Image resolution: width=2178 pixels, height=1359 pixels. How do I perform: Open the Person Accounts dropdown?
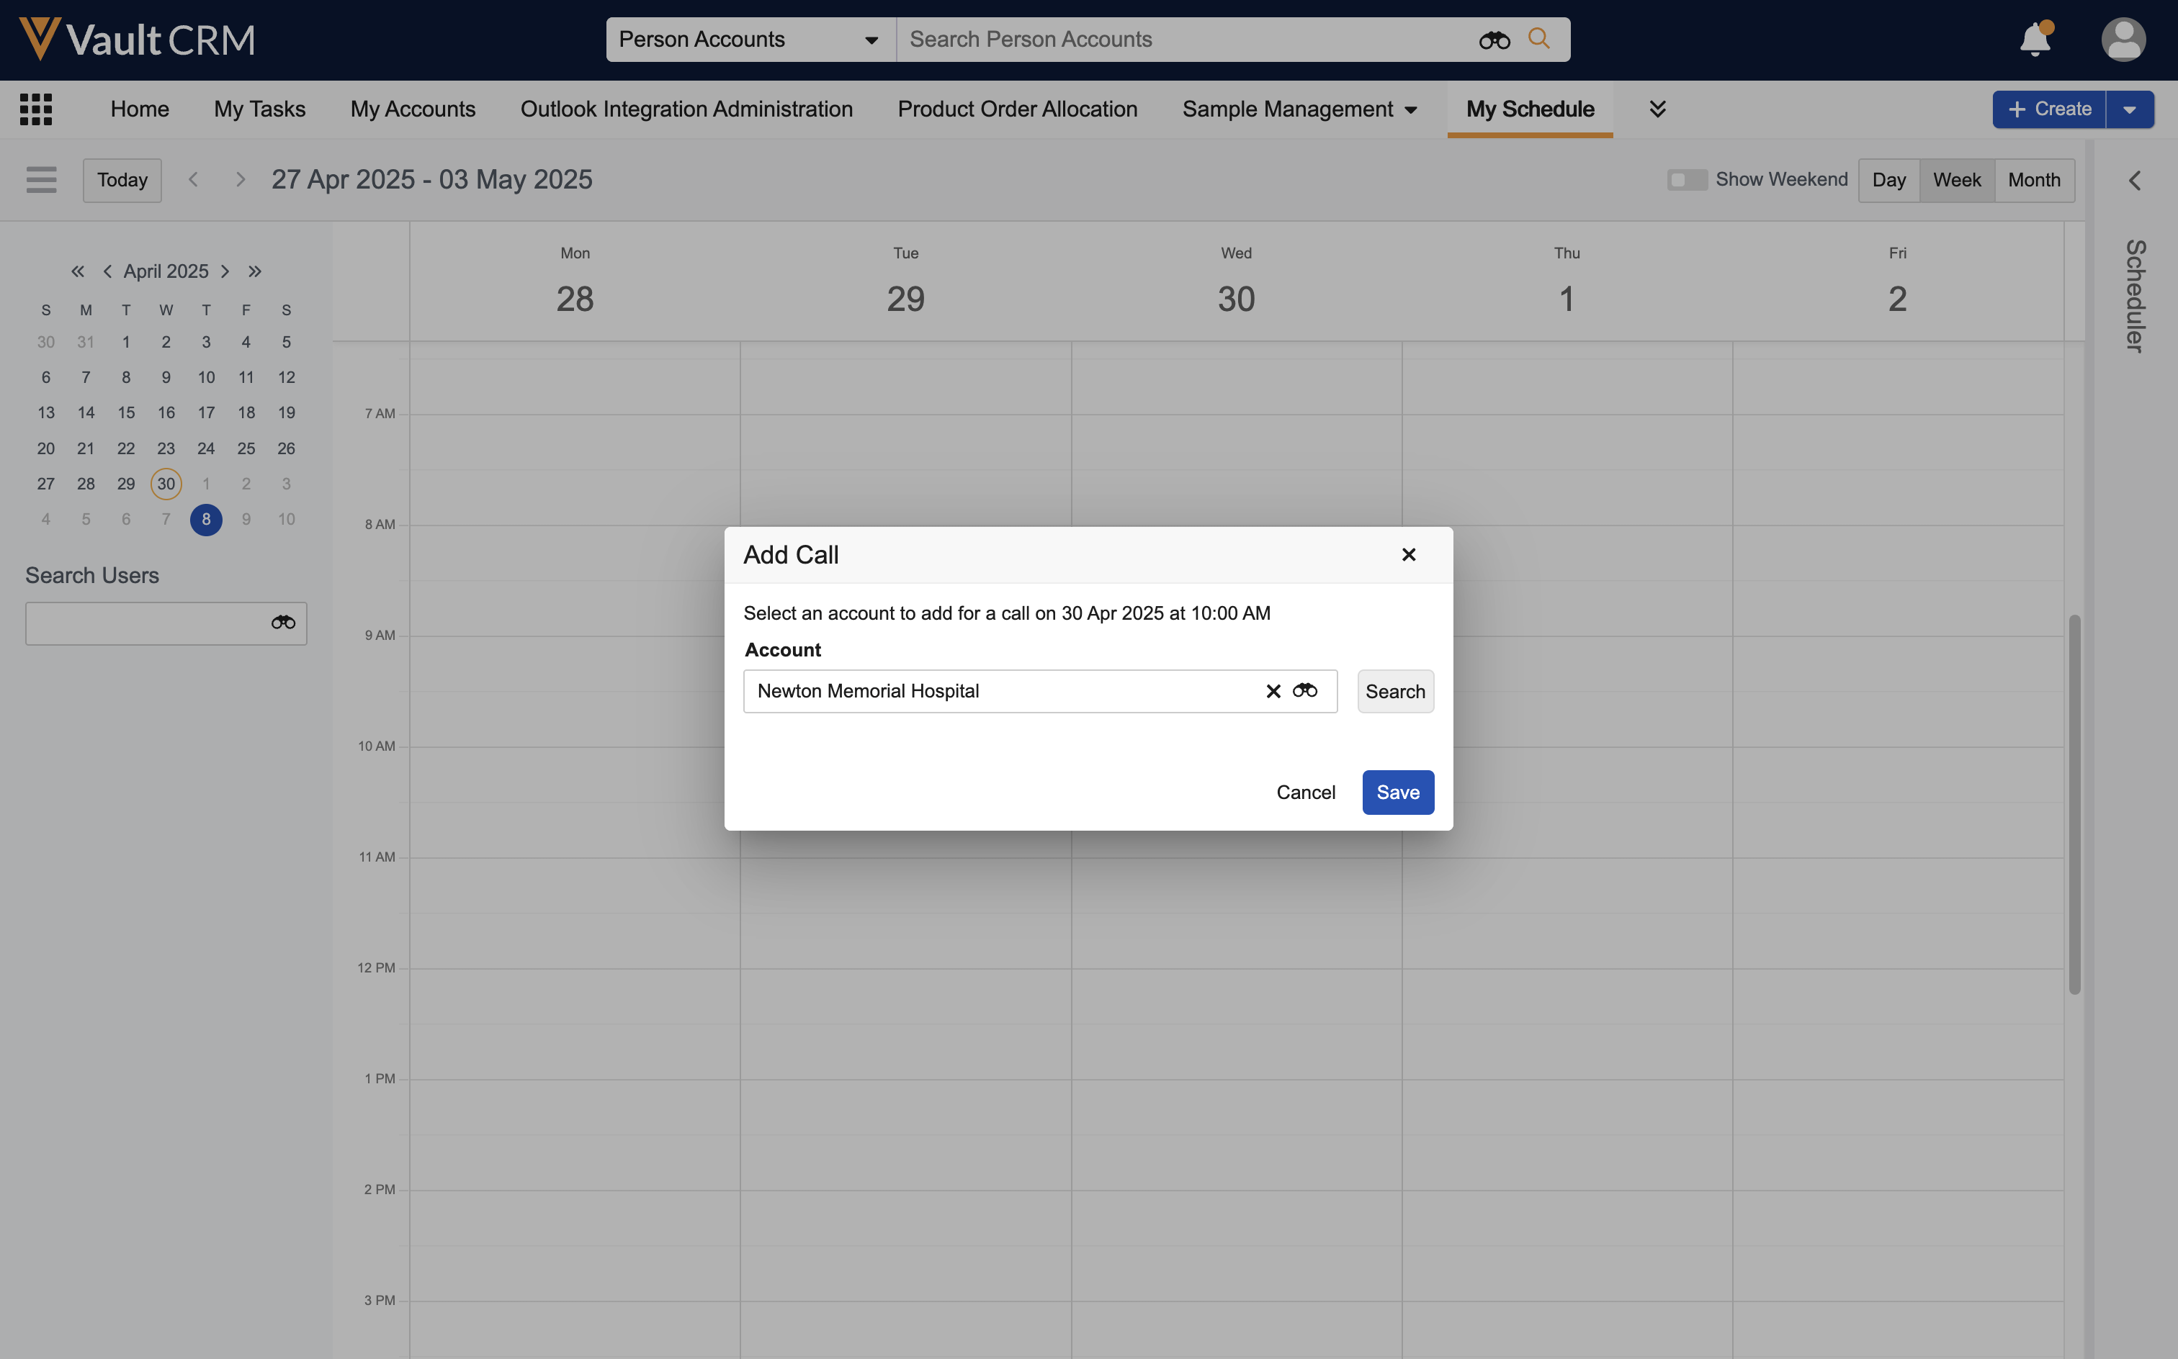click(x=749, y=40)
